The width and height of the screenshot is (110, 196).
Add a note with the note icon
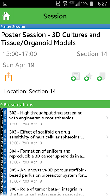pos(101,77)
